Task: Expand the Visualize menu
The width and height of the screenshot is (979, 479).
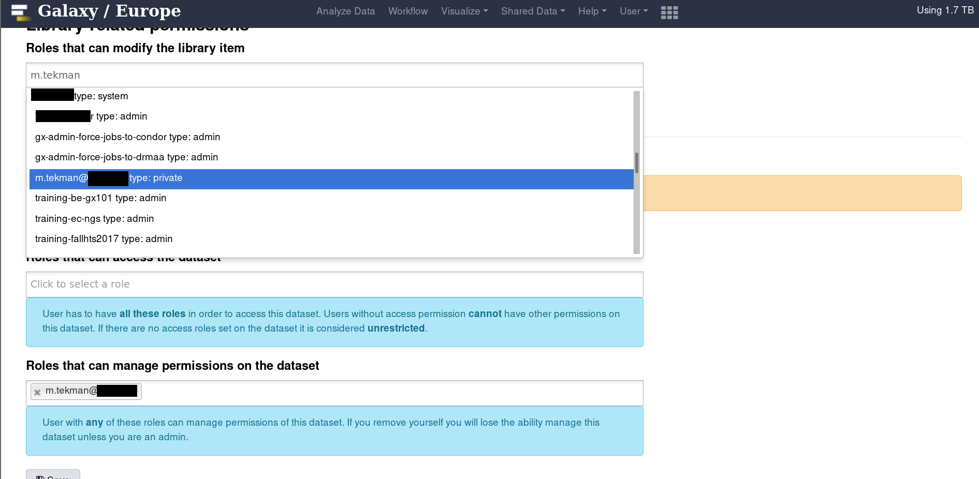Action: [464, 11]
